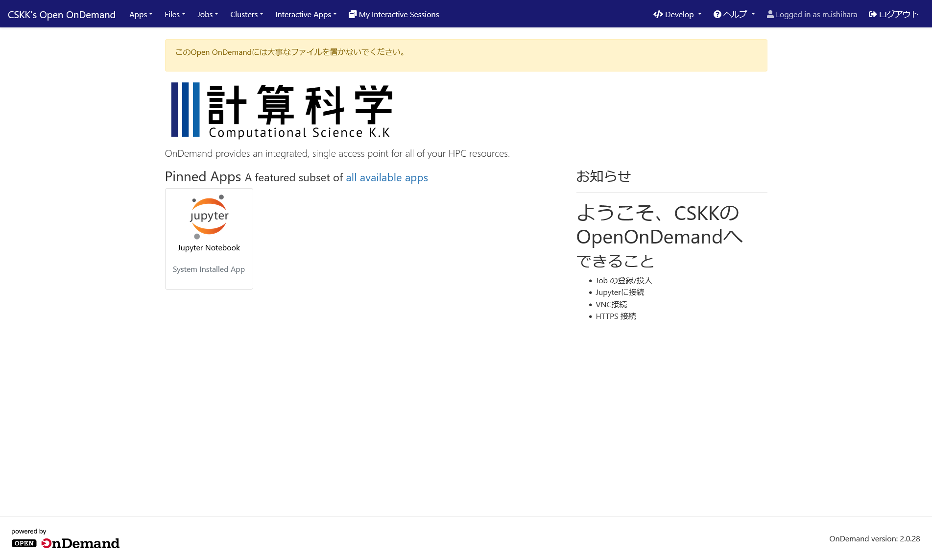Open the 'all available apps' link

tap(387, 177)
